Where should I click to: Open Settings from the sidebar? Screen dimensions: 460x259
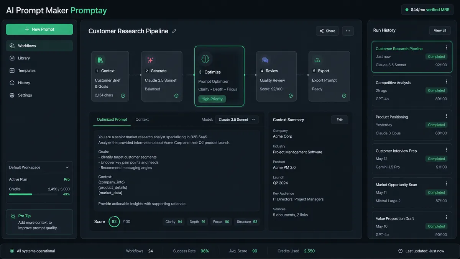[39, 95]
